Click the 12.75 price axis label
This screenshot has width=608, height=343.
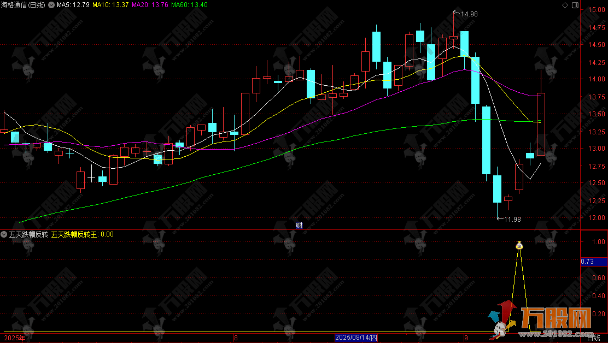pyautogui.click(x=597, y=166)
